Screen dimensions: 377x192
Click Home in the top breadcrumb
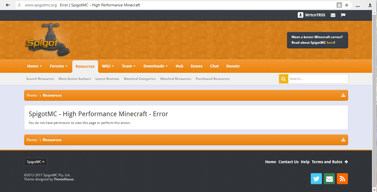32,95
